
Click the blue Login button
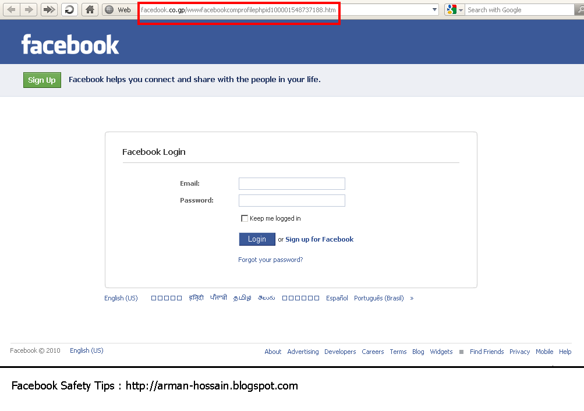[257, 239]
